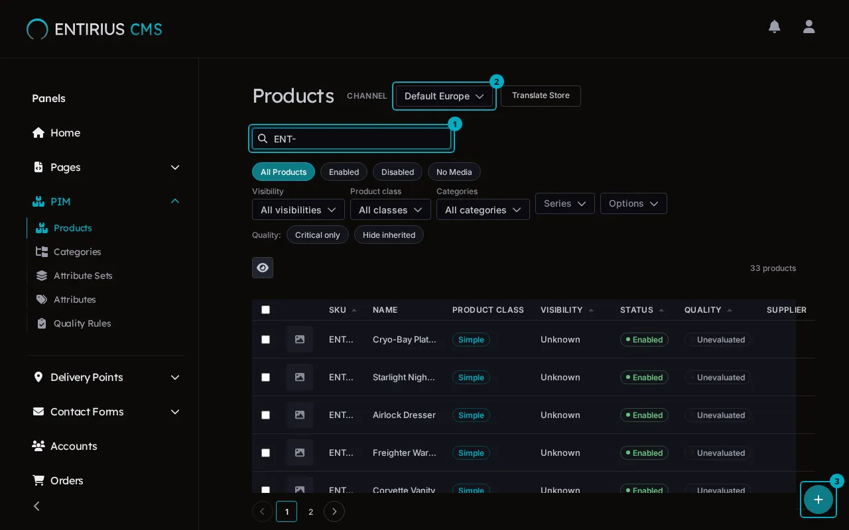The height and width of the screenshot is (530, 849).
Task: Open the Contact Forms menu
Action: 87,411
